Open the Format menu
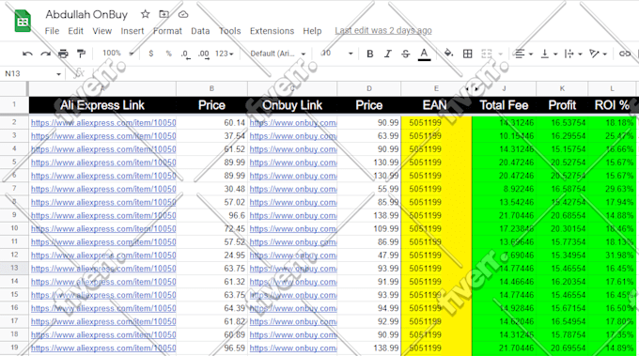 point(167,31)
